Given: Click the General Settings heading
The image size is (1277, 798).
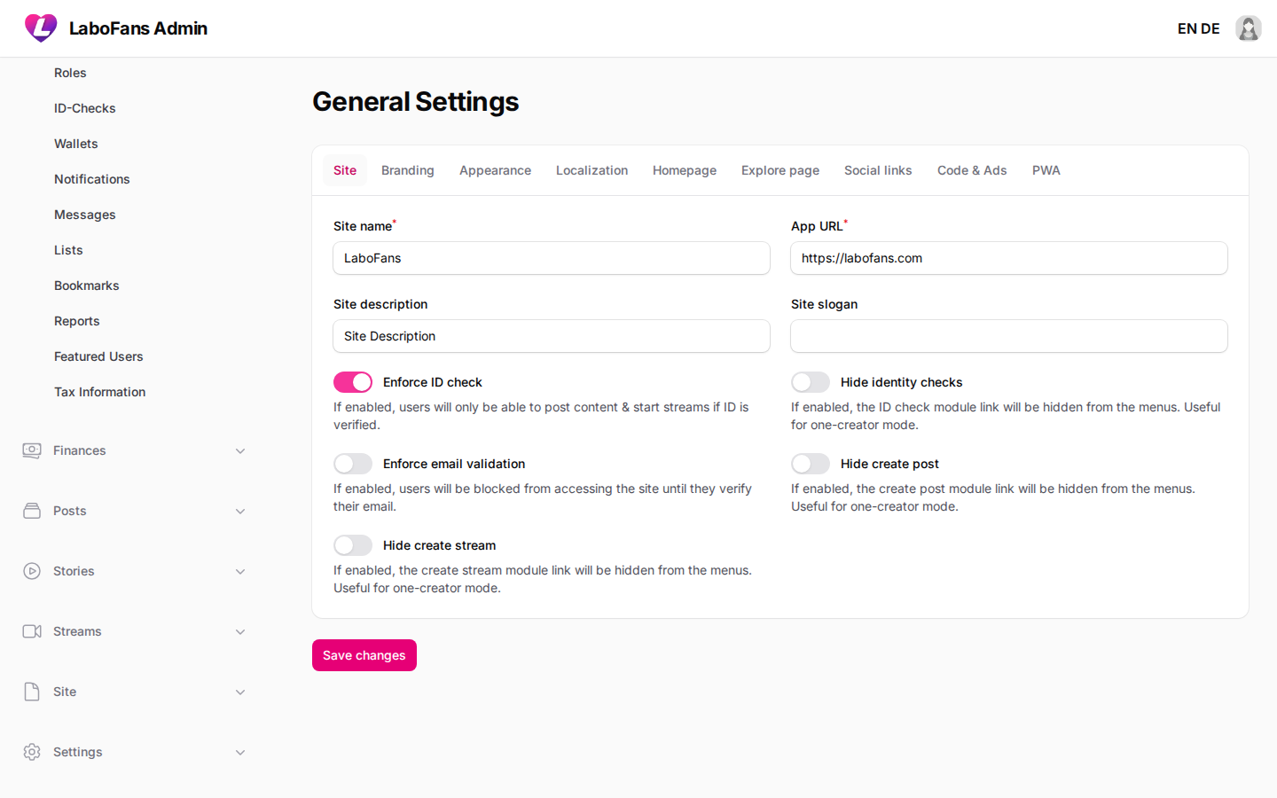Looking at the screenshot, I should click(x=416, y=102).
